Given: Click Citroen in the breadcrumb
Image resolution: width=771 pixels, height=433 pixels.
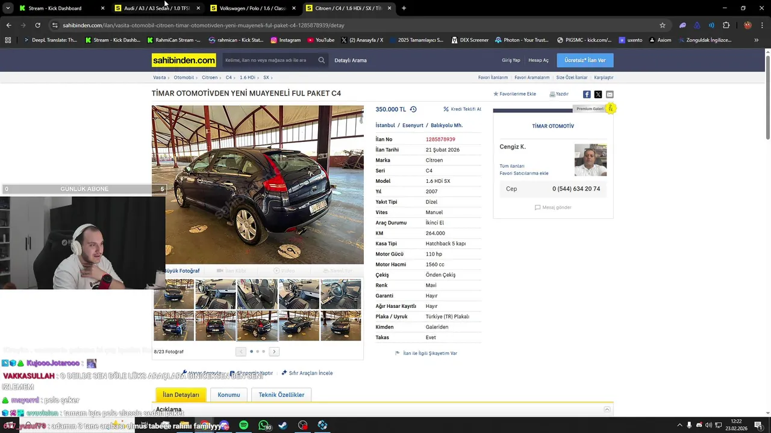Looking at the screenshot, I should point(210,78).
